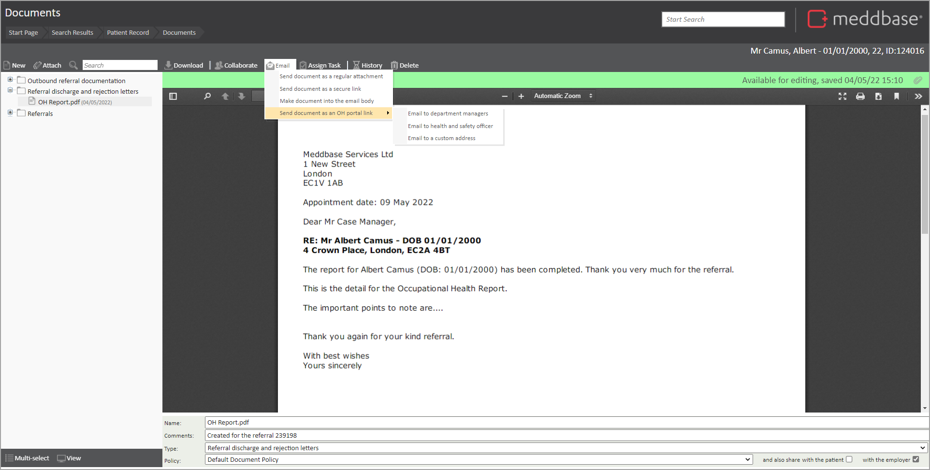Viewport: 930px width, 470px height.
Task: Open presentation mode in PDF viewer
Action: [x=843, y=96]
